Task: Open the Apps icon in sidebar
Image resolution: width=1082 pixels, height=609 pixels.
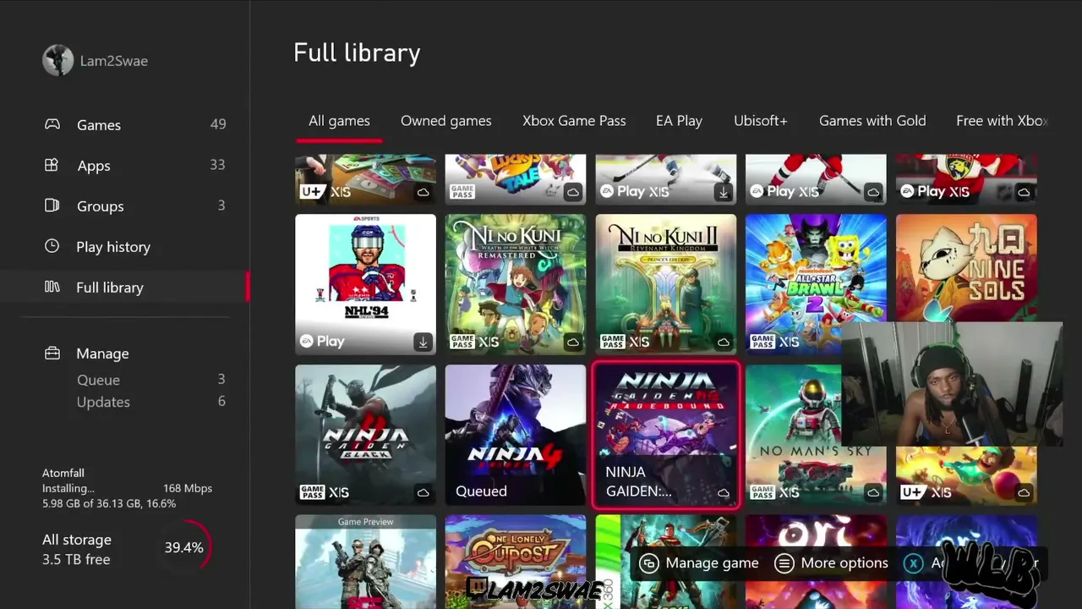Action: [x=52, y=165]
